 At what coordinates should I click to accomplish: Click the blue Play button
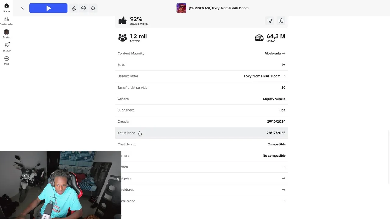click(x=48, y=8)
